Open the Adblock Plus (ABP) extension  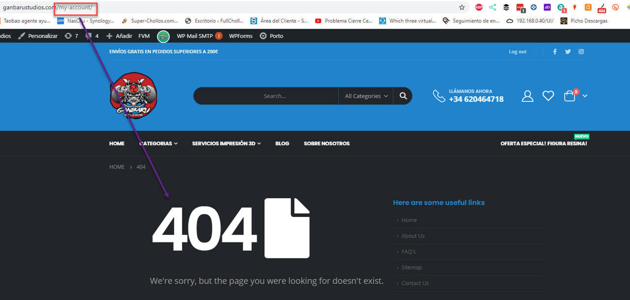[x=479, y=7]
